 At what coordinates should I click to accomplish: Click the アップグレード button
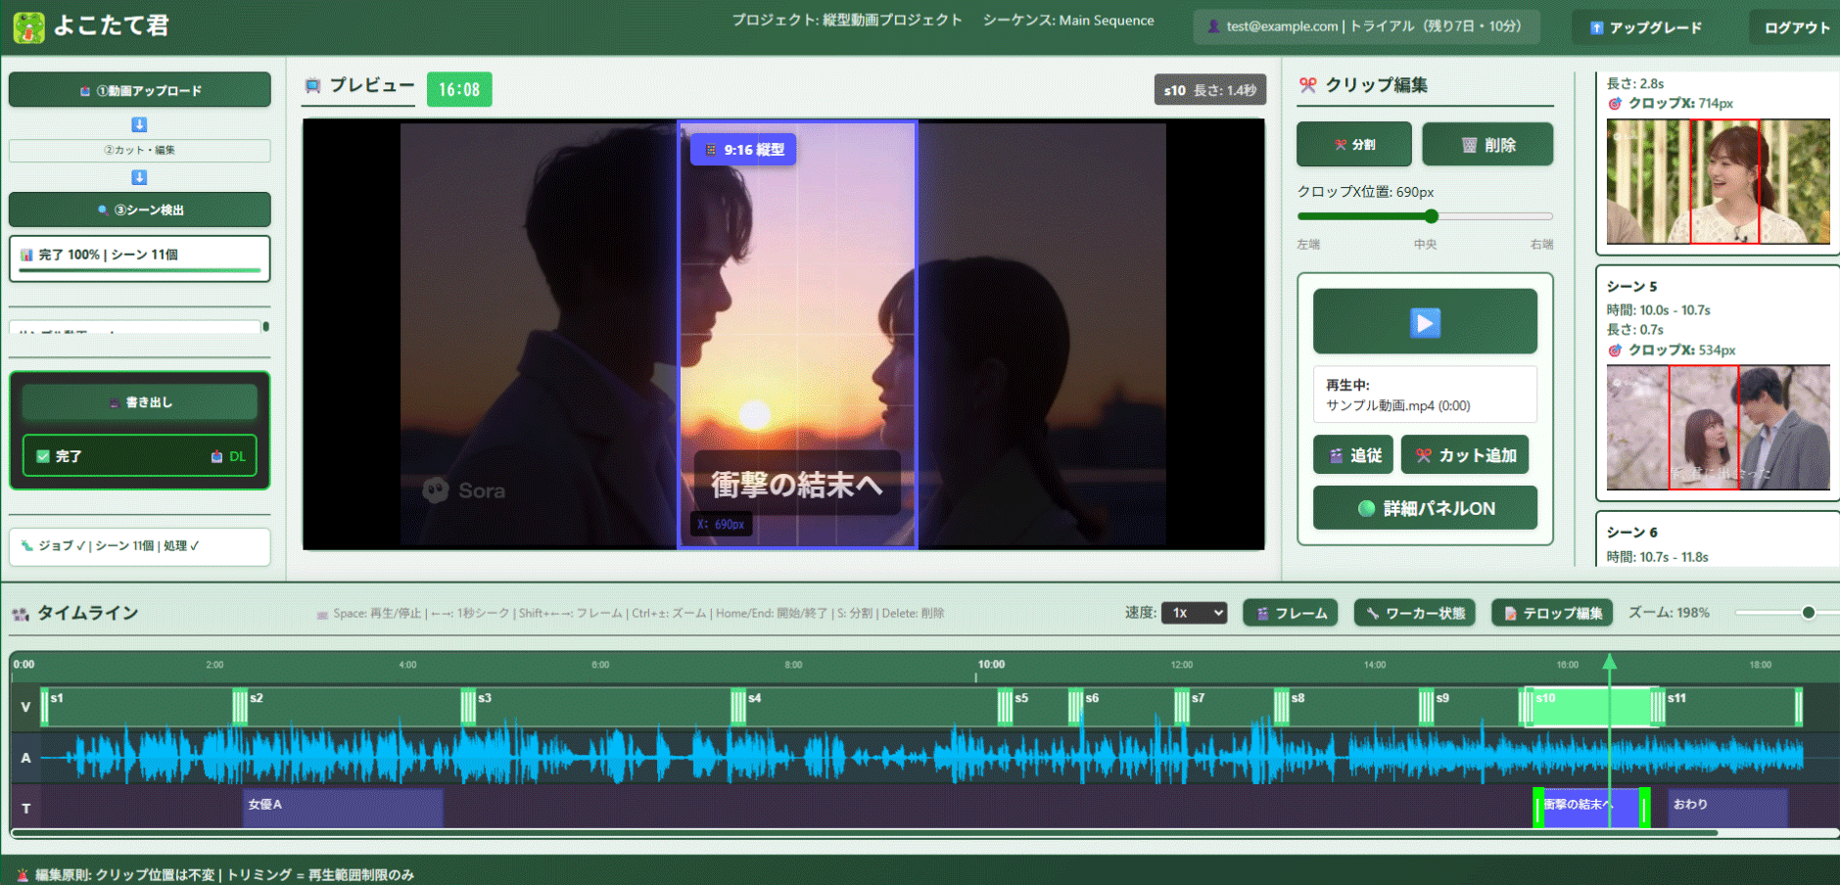click(1645, 27)
